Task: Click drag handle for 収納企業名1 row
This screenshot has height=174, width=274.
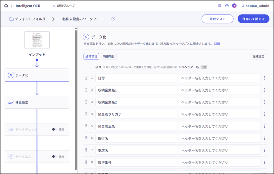Action: pyautogui.click(x=86, y=90)
